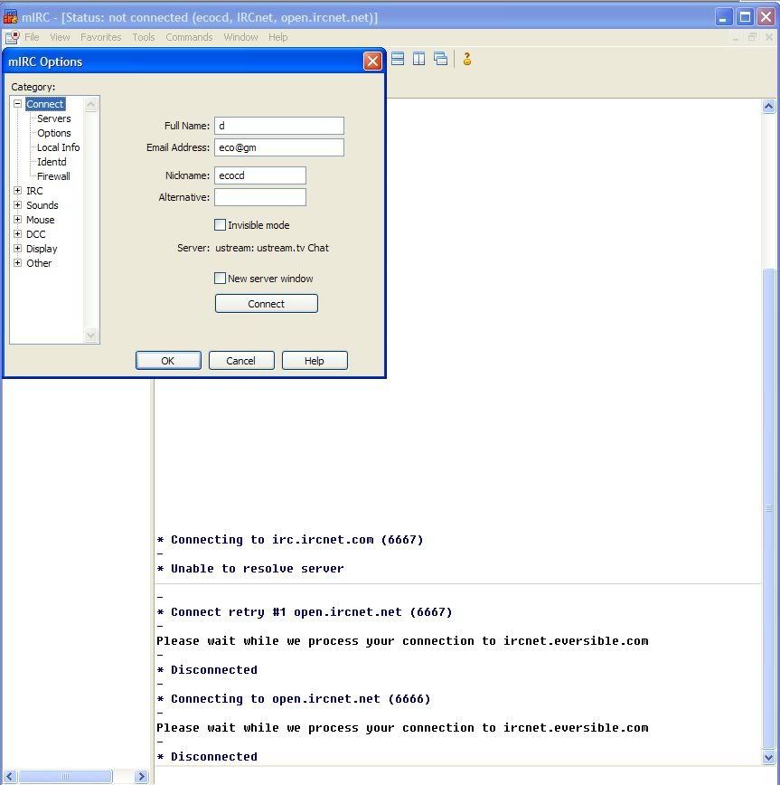Click into the Nickname field
The image size is (780, 785).
coord(260,175)
